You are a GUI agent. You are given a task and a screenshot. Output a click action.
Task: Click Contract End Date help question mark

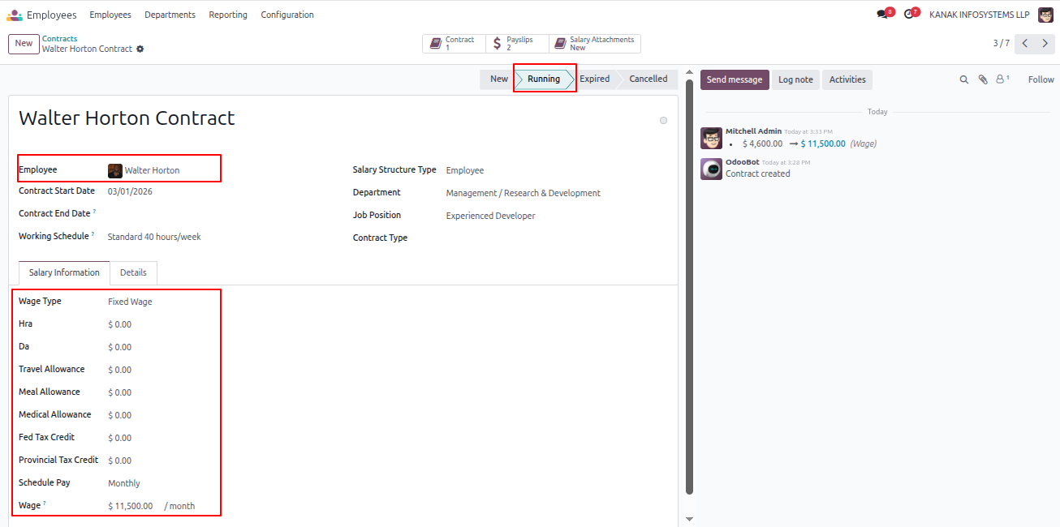click(x=94, y=212)
